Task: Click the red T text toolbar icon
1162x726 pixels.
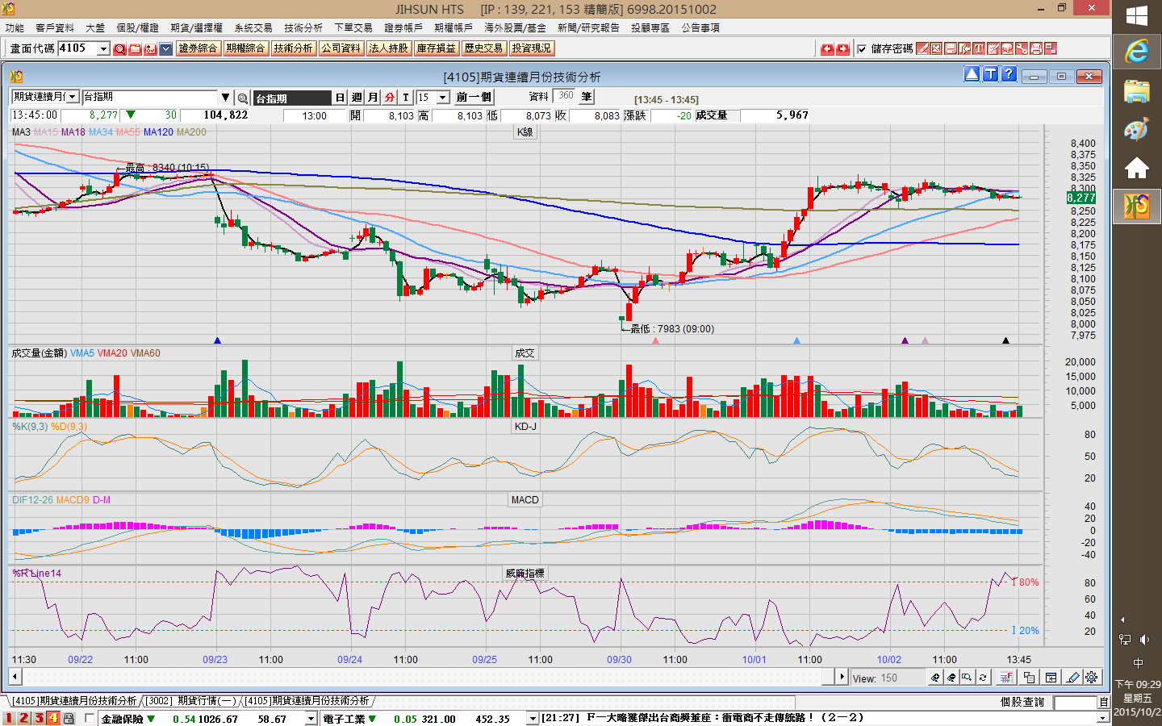Action: (979, 48)
